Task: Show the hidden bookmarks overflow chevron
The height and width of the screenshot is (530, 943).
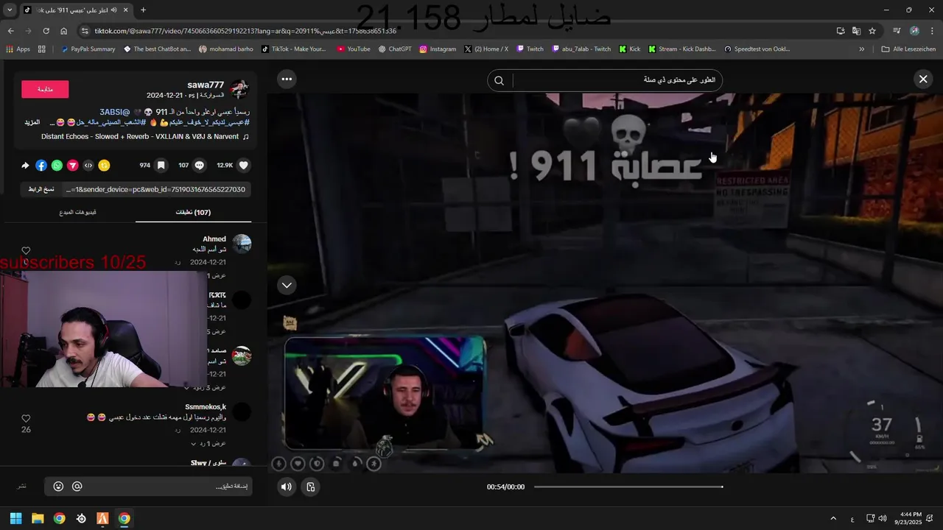Action: [861, 49]
